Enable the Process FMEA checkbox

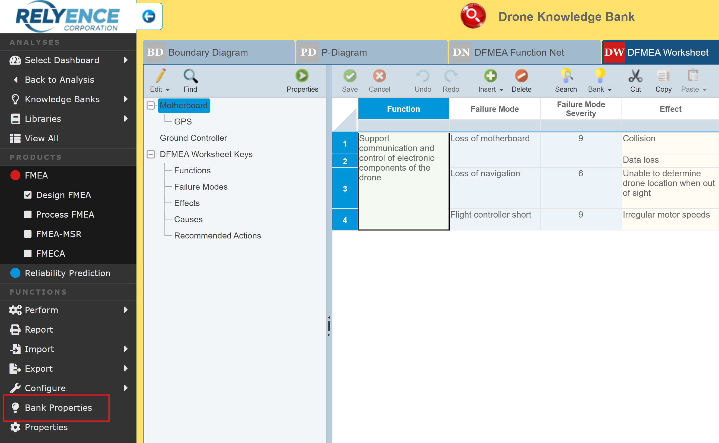click(x=28, y=215)
